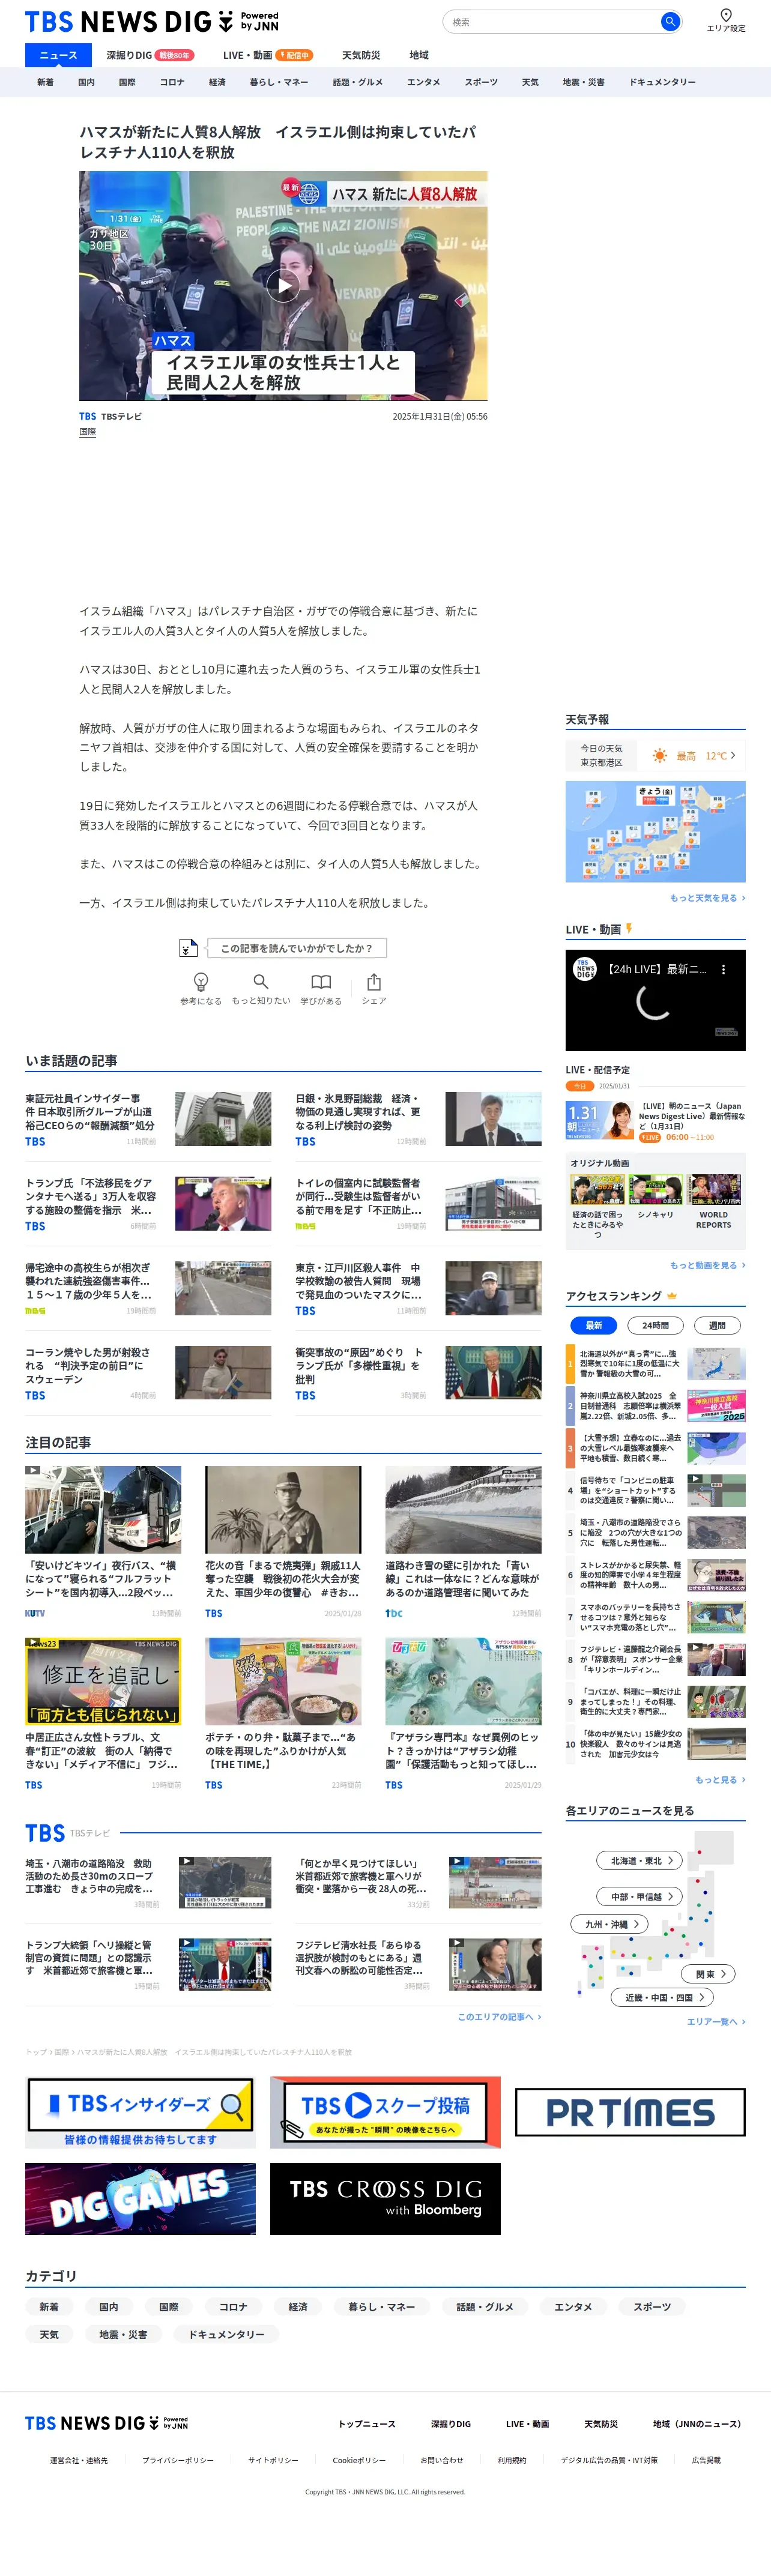The width and height of the screenshot is (771, 2576).
Task: Click the 国際 category tag under the article
Action: pyautogui.click(x=88, y=432)
